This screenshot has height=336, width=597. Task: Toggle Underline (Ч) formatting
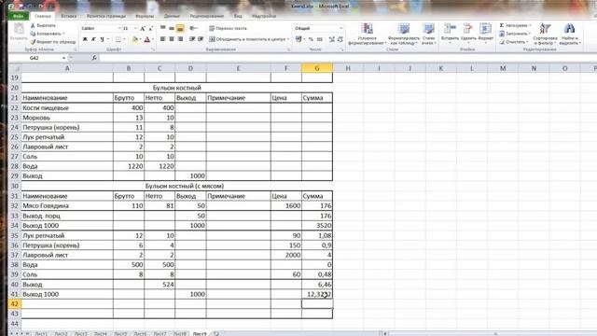(x=102, y=39)
